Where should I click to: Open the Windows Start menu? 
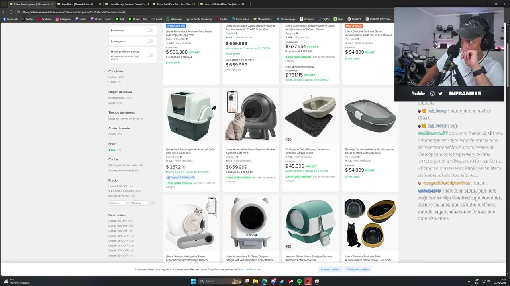click(193, 281)
